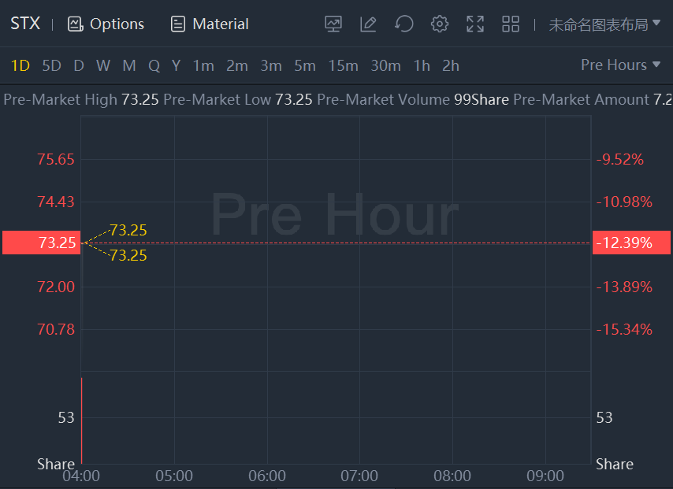Screen dimensions: 673x489
Task: Open the Pre Hours session dropdown
Action: 620,65
